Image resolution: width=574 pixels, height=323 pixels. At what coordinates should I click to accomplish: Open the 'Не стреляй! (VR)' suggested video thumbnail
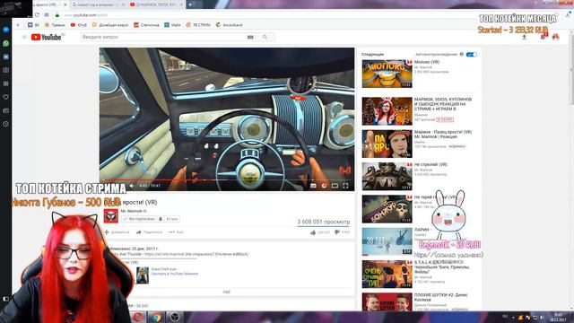[x=387, y=176]
